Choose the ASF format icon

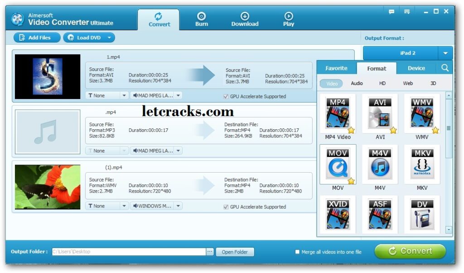(380, 214)
